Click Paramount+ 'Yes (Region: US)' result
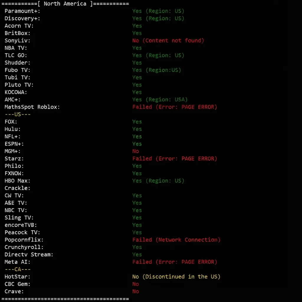302x302 pixels. pos(158,11)
